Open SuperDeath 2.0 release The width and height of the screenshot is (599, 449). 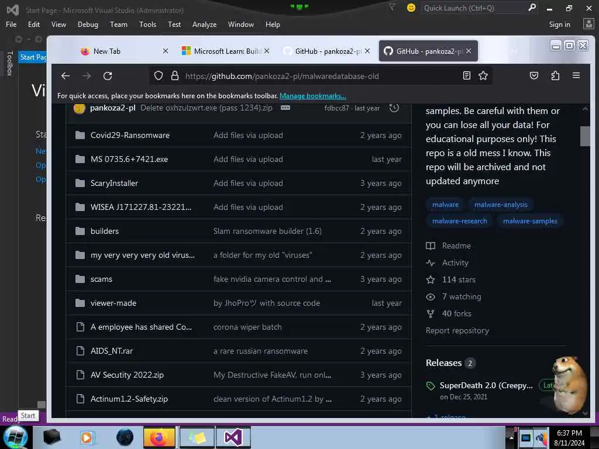pyautogui.click(x=486, y=386)
